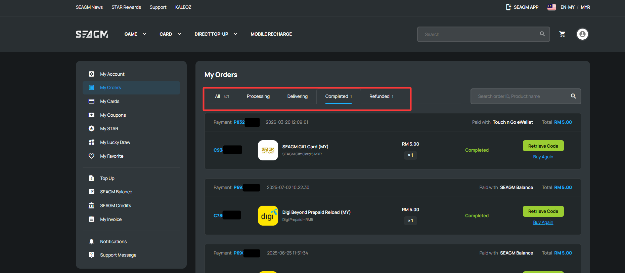Click the My Account sidebar icon
The height and width of the screenshot is (273, 625).
coord(91,74)
